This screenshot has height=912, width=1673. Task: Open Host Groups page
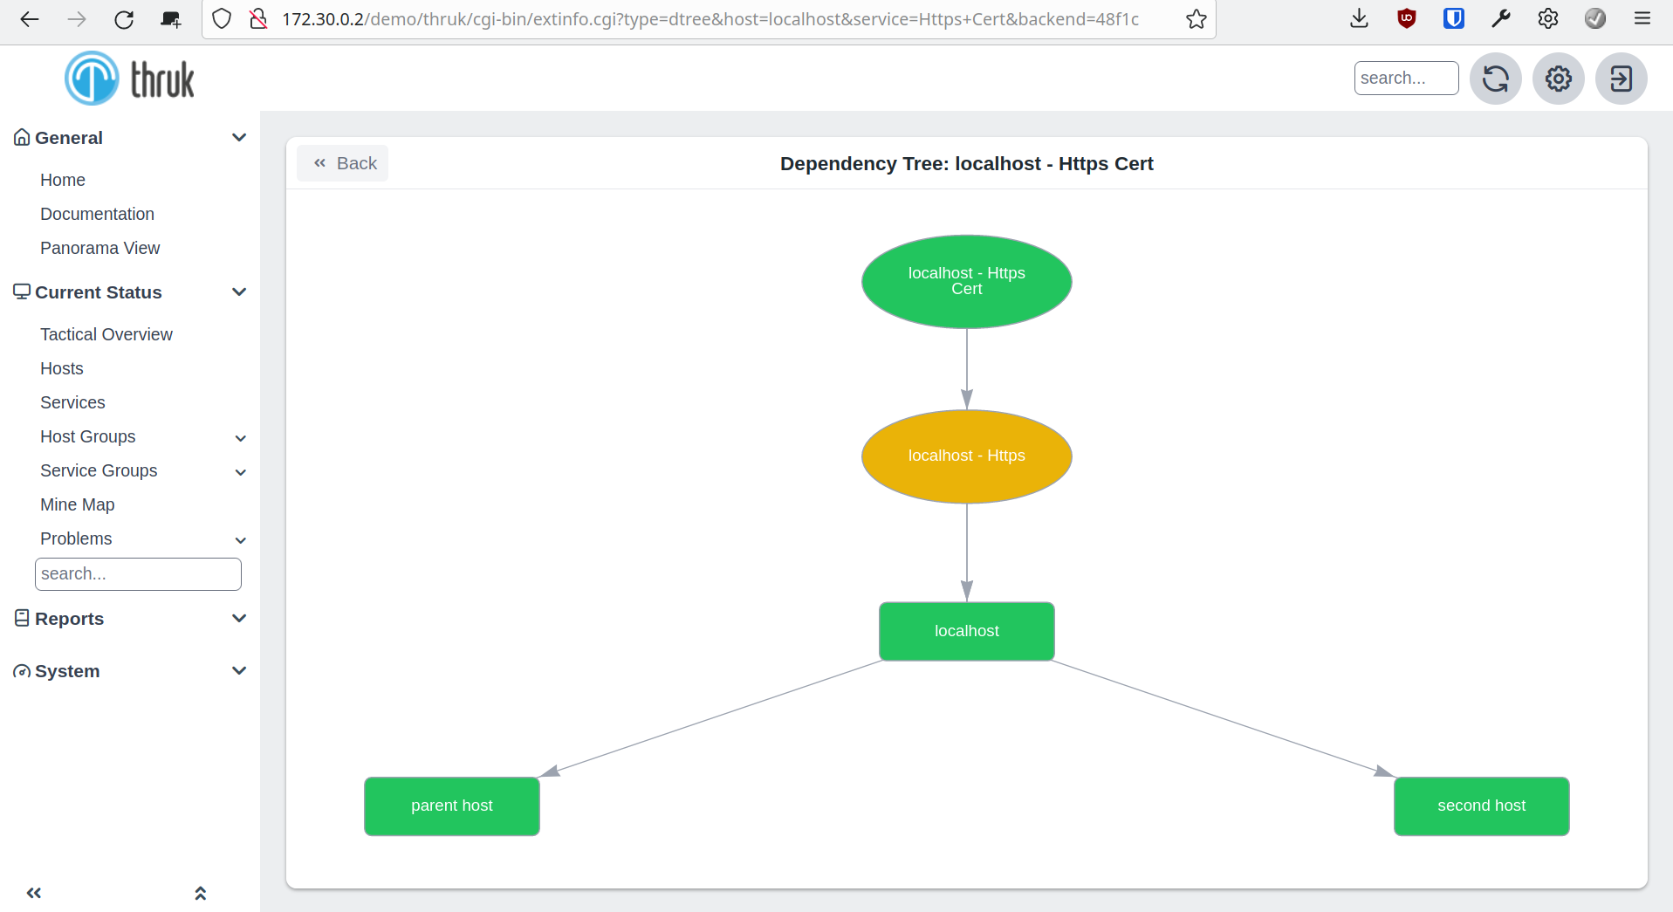tap(88, 436)
